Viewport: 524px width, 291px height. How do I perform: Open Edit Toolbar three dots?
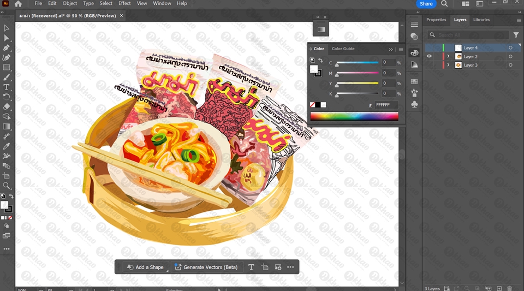[x=7, y=249]
